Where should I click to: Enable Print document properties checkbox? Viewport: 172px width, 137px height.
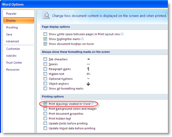click(45, 114)
